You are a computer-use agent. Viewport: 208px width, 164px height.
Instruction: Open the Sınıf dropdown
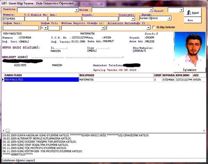[181, 10]
